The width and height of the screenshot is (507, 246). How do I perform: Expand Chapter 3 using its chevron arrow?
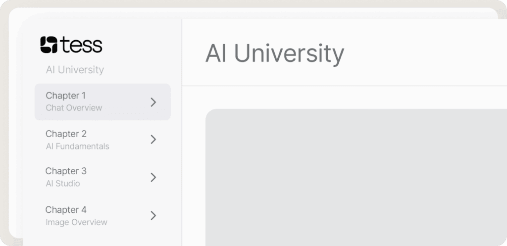click(x=153, y=177)
